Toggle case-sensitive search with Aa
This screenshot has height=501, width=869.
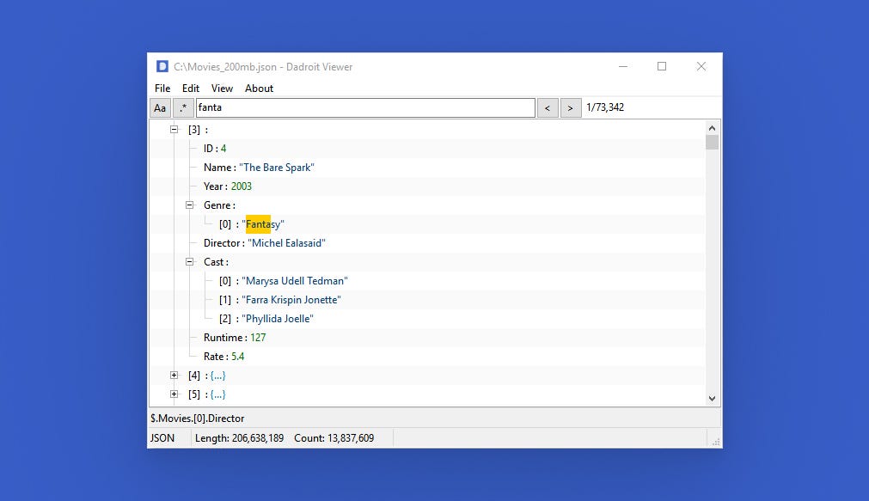pyautogui.click(x=160, y=107)
